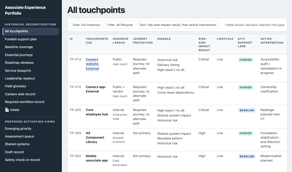Open the View: full inventory selector
The width and height of the screenshot is (292, 172).
(87, 25)
